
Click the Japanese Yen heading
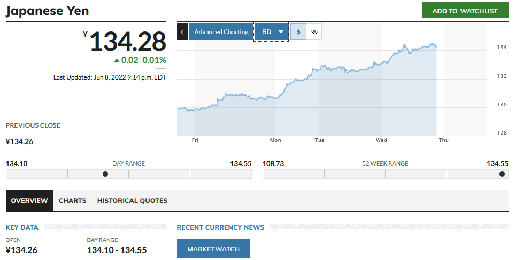coord(47,11)
